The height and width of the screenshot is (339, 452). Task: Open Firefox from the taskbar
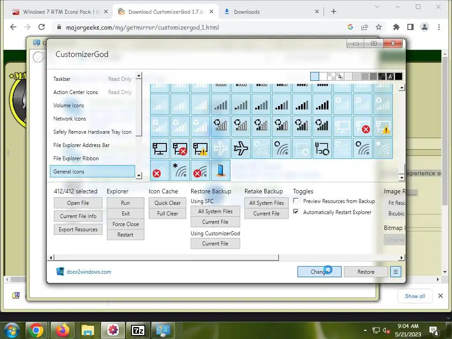[x=63, y=330]
